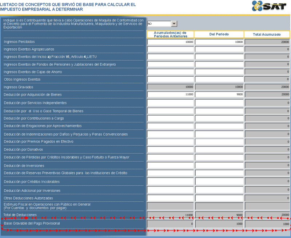
Task: Click 'Base Gravable del Pago Provisional' label
Action: (32, 223)
